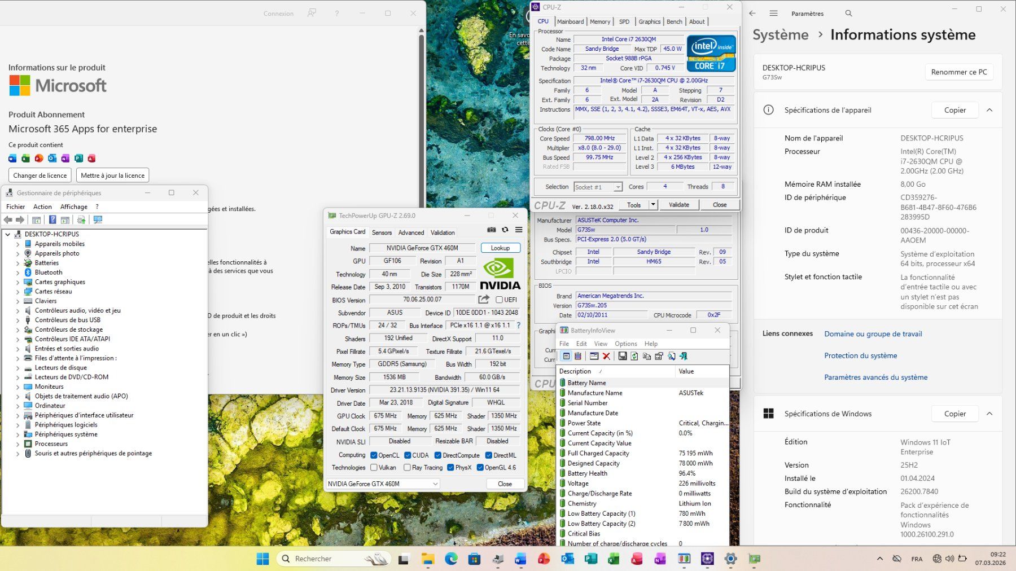The height and width of the screenshot is (571, 1016).
Task: Click the Refresh icon in BatteryInfoView toolbar
Action: (634, 356)
